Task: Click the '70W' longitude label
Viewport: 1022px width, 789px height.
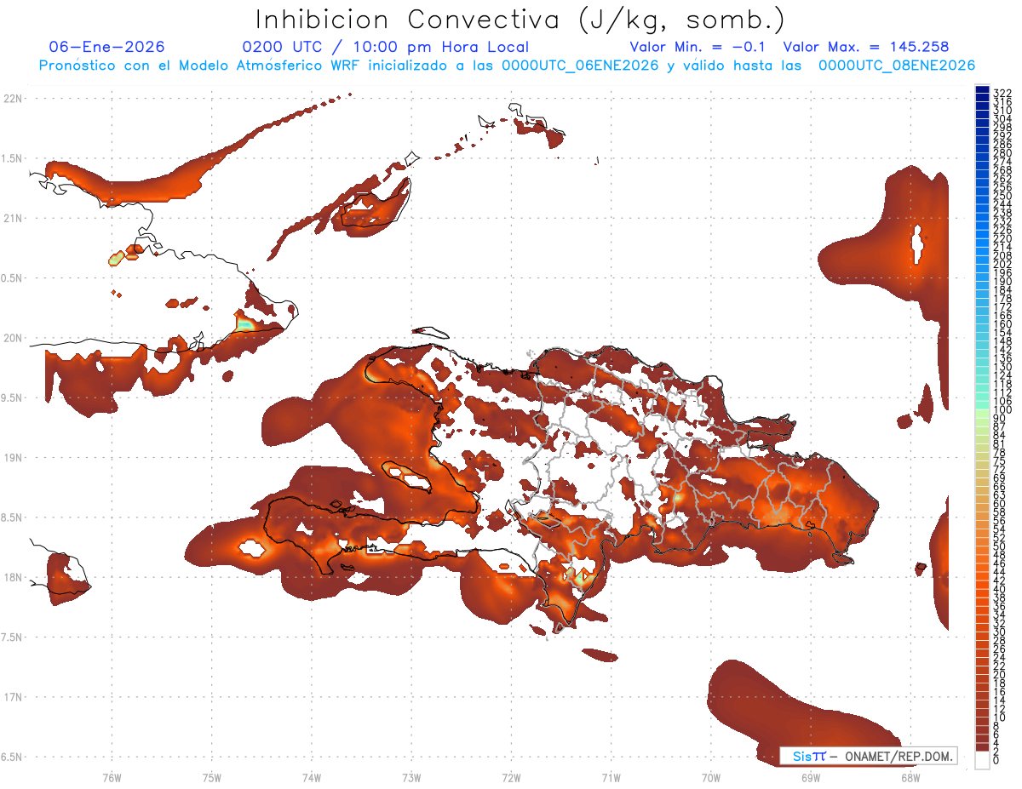Action: point(710,777)
